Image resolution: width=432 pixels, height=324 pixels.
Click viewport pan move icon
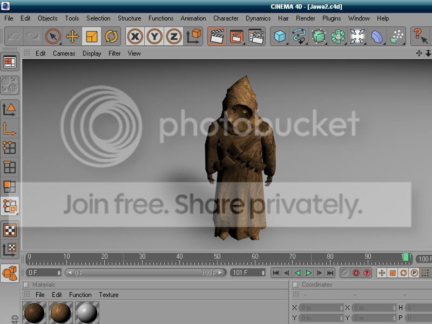(x=419, y=53)
